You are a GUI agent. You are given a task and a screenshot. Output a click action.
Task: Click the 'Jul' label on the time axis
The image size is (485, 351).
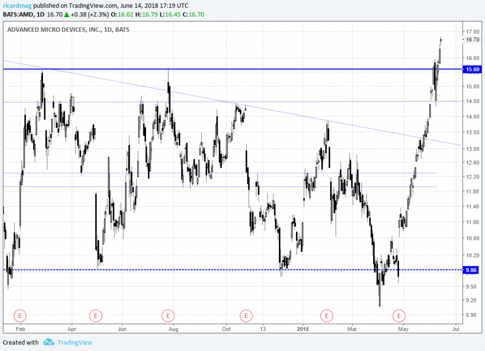455,329
